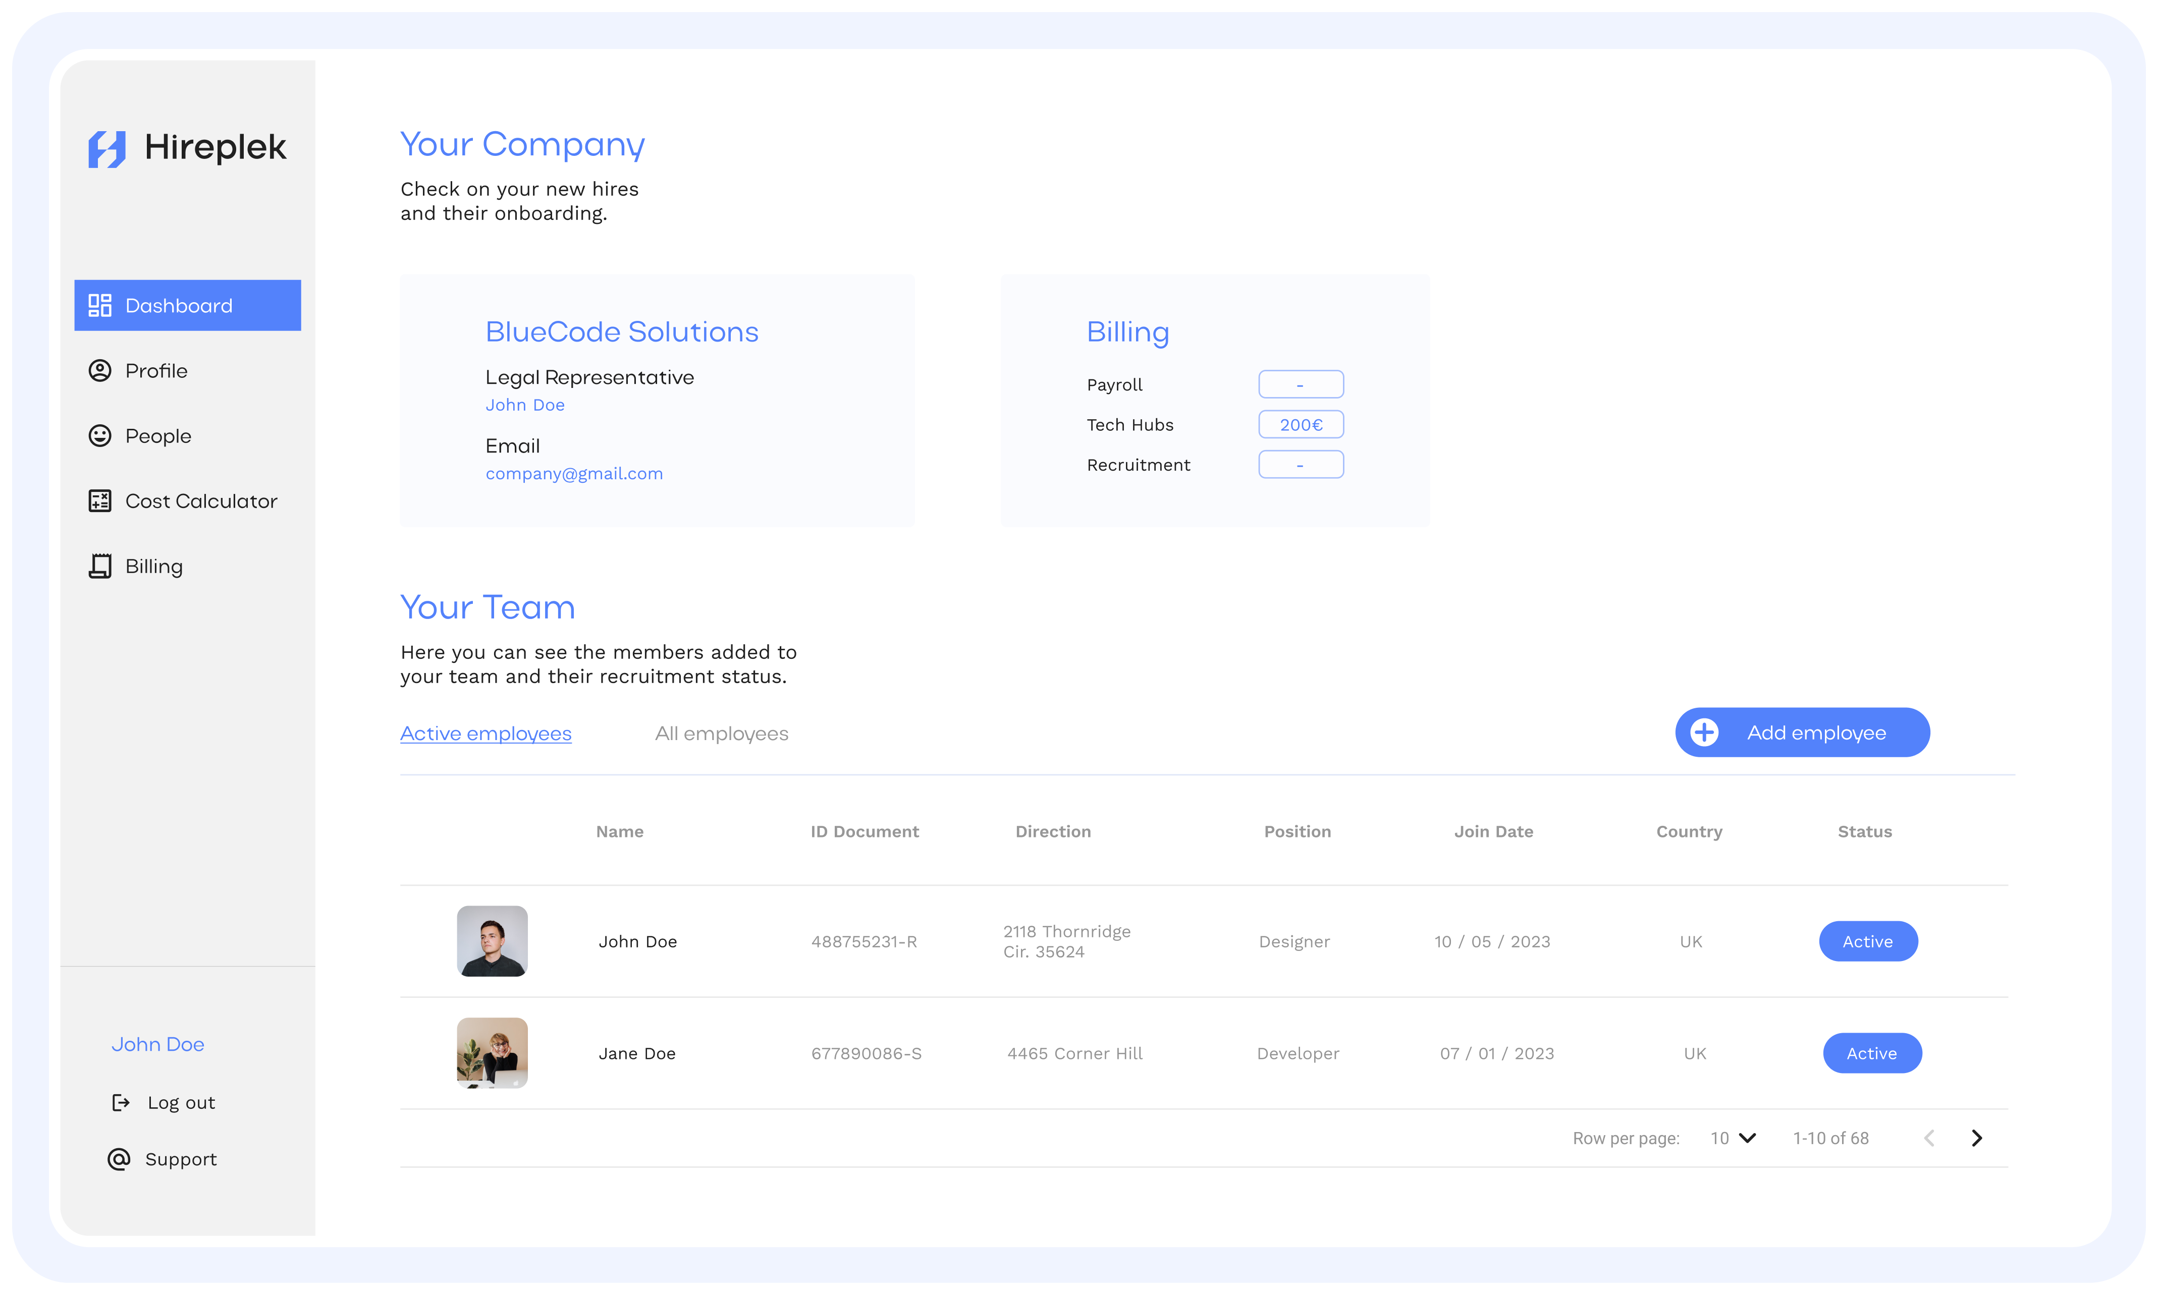The width and height of the screenshot is (2157, 1294).
Task: Click the Support at-sign icon
Action: 119,1159
